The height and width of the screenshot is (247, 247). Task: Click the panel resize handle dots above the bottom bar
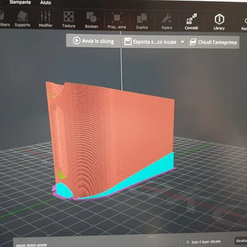[x=152, y=237]
